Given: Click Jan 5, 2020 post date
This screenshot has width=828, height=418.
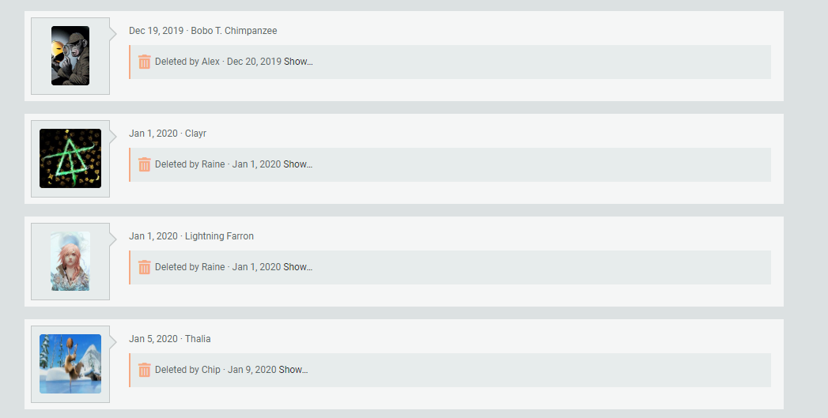Looking at the screenshot, I should coord(153,339).
